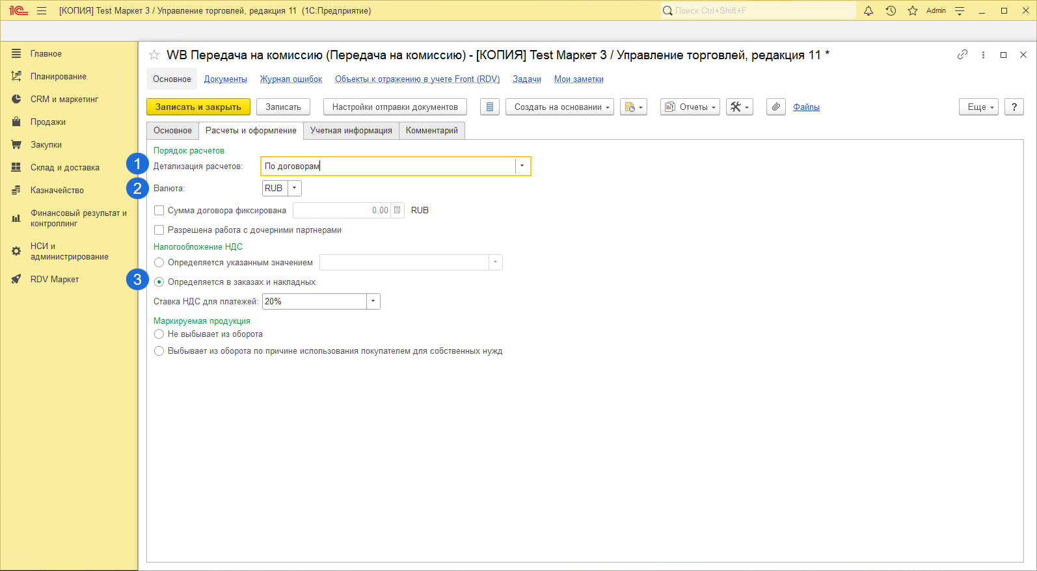1037x571 pixels.
Task: Open the document list icon button
Action: (x=490, y=107)
